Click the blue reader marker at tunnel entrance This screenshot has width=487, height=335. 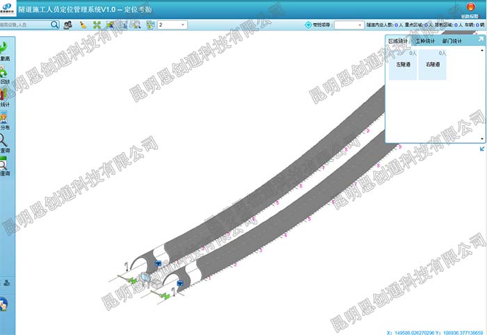(x=159, y=263)
